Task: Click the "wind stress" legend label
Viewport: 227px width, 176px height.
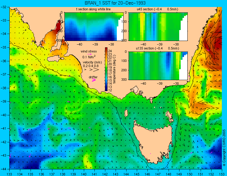Action: 89,51
